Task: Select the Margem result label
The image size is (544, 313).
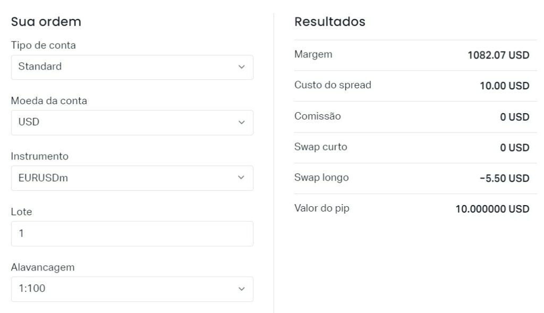Action: 313,54
